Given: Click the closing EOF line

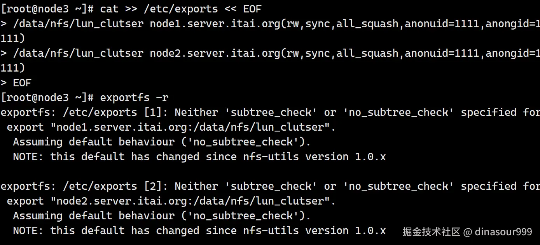Looking at the screenshot, I should 22,82.
